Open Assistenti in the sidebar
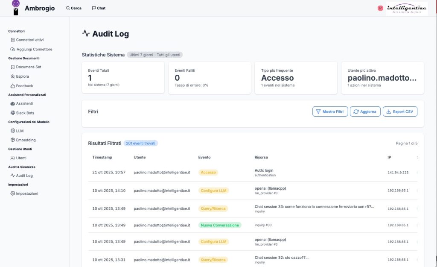437x267 pixels. tap(24, 103)
